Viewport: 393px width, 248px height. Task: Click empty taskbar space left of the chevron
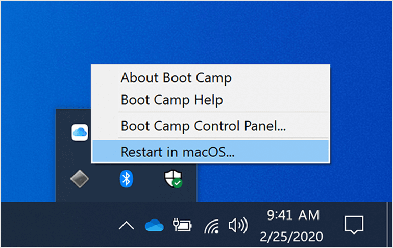51,225
